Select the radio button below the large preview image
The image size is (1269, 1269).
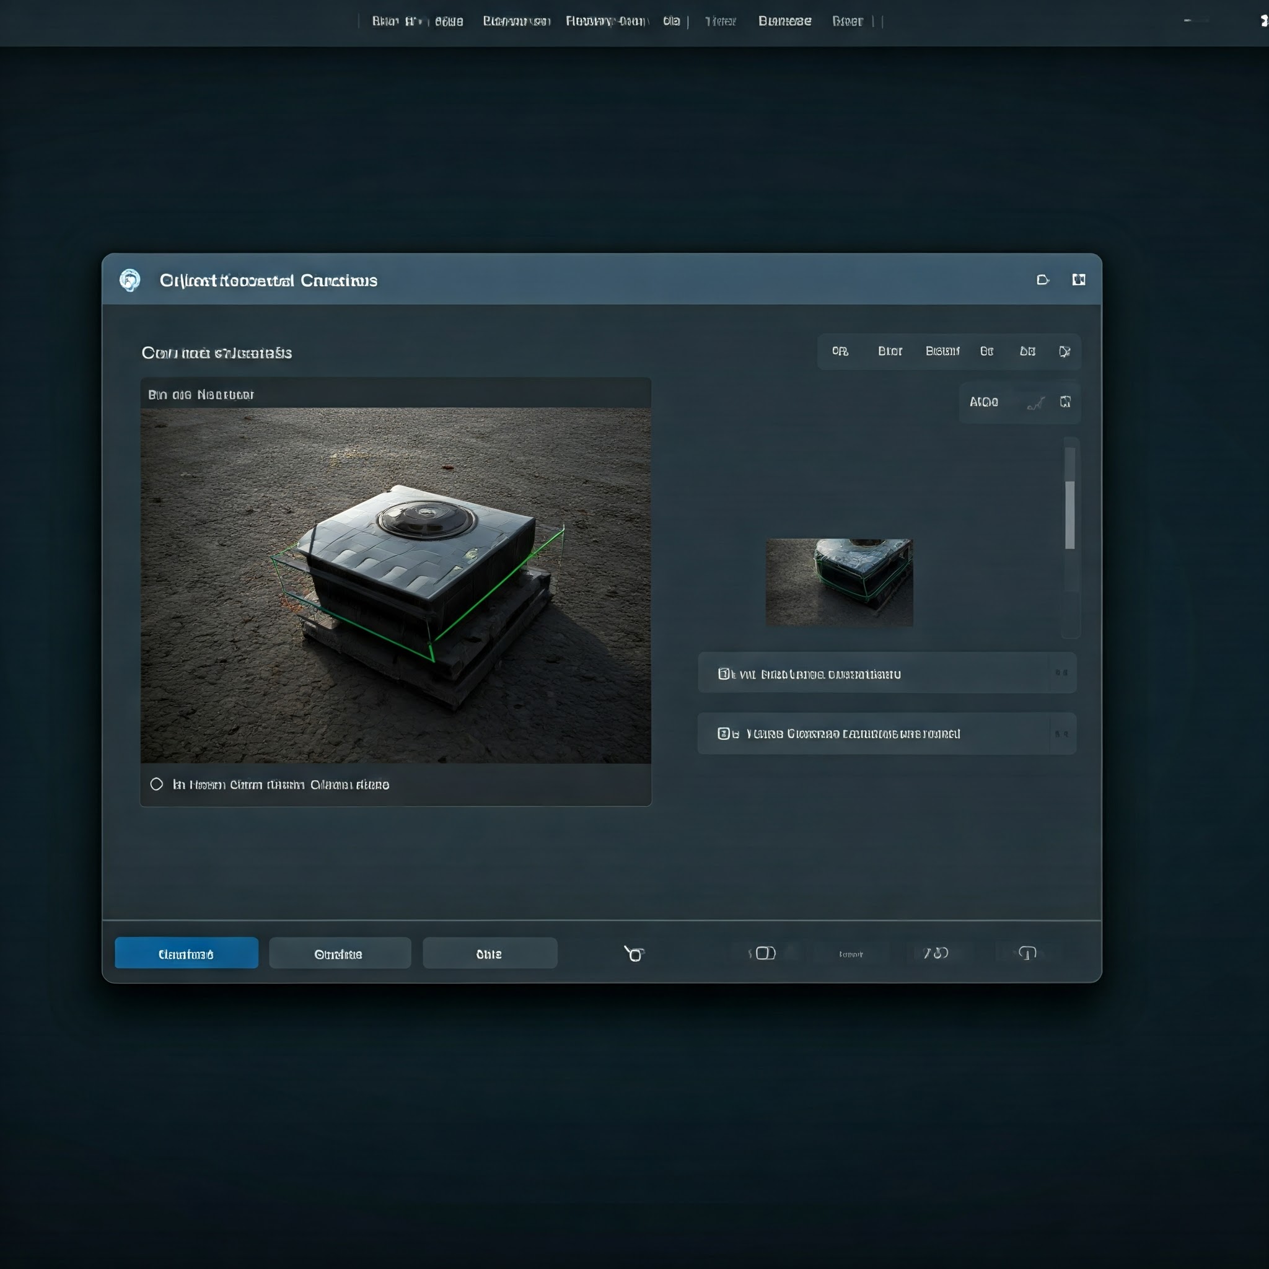click(156, 784)
